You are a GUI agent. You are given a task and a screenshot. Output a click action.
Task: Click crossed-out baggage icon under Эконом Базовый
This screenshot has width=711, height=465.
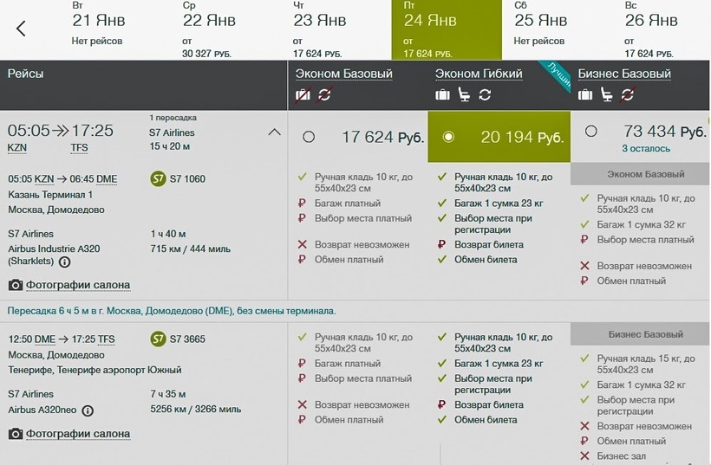click(303, 94)
